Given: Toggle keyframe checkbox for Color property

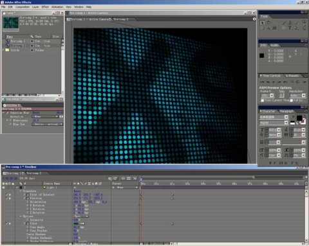Looking at the screenshot, I should [7, 224].
